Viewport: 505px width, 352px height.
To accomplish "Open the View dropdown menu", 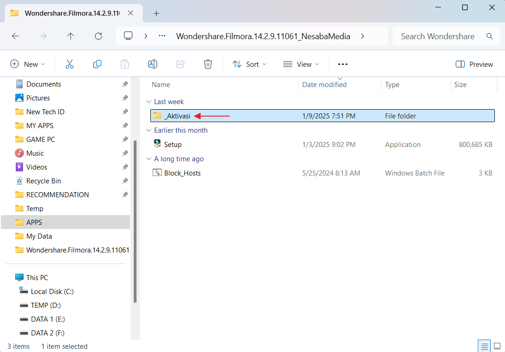I will pyautogui.click(x=301, y=64).
